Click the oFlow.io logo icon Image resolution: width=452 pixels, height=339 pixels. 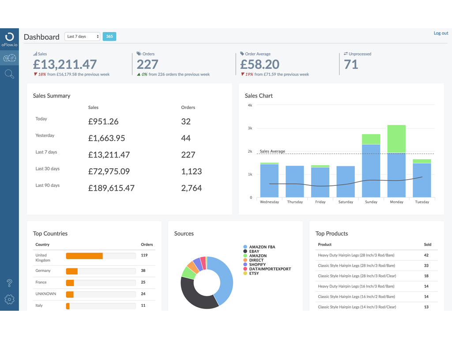(x=9, y=37)
